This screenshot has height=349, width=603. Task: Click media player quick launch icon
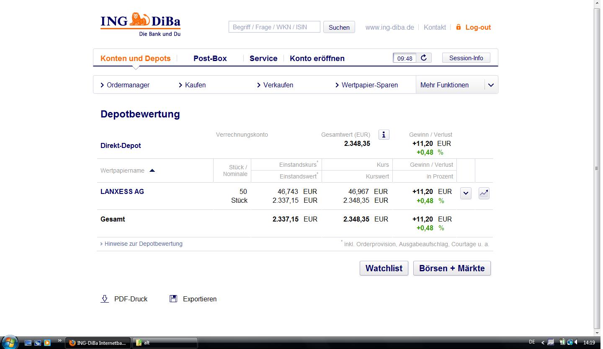(47, 343)
